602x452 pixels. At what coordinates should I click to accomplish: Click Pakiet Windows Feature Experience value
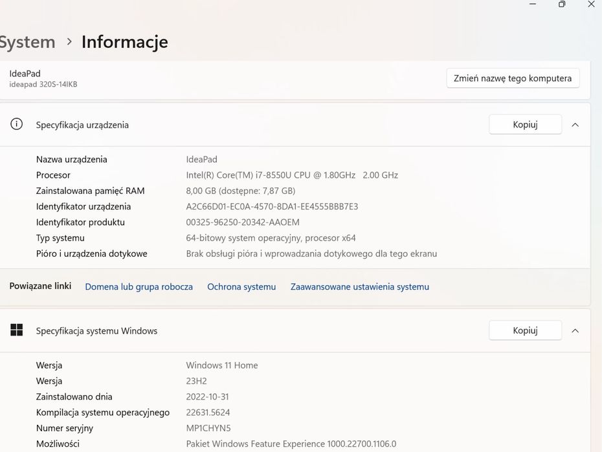point(291,444)
